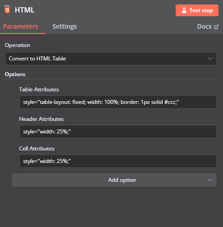Expand the Convert to HTML Table chevron
This screenshot has height=227, width=223.
(210, 59)
